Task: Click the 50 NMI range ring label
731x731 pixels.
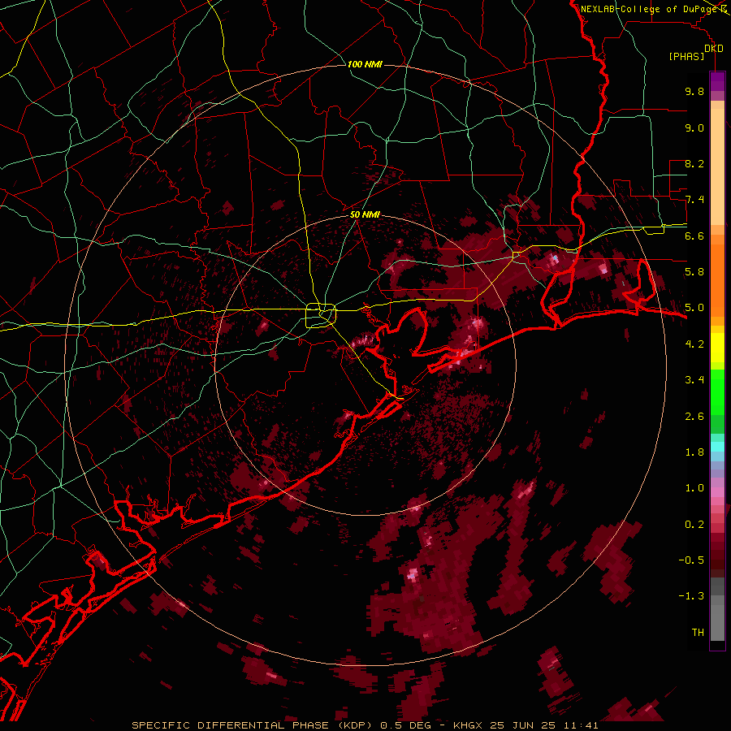Action: (x=365, y=214)
